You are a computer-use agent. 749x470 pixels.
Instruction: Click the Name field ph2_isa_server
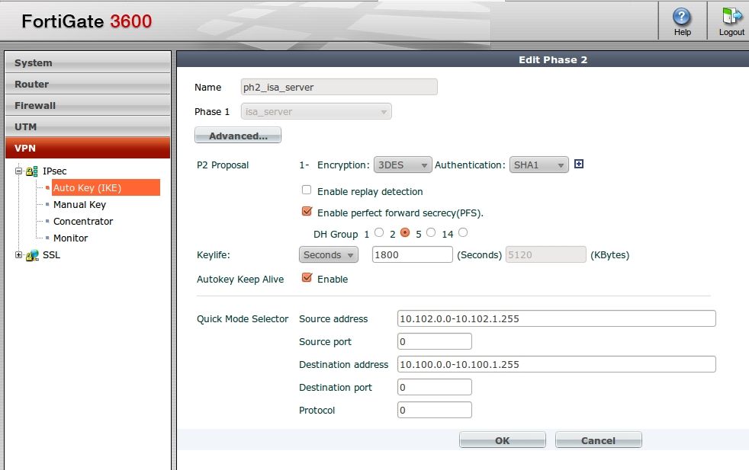(339, 88)
